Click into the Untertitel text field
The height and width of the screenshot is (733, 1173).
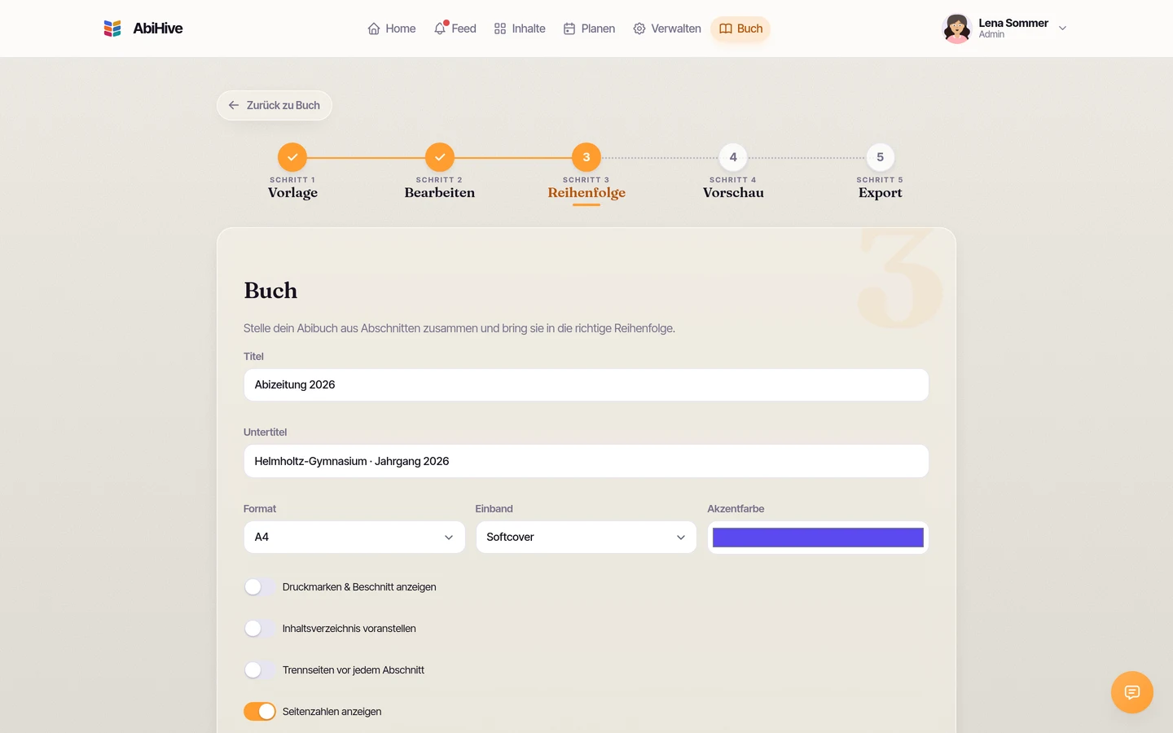tap(586, 461)
